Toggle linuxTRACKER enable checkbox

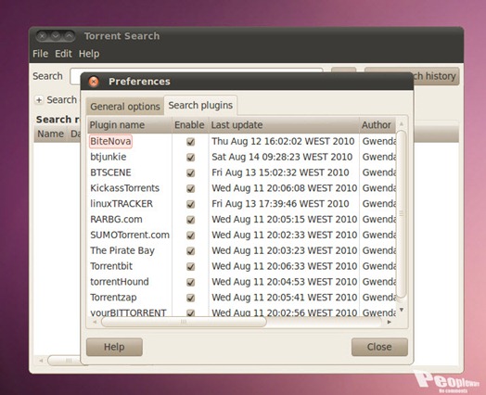coord(190,204)
